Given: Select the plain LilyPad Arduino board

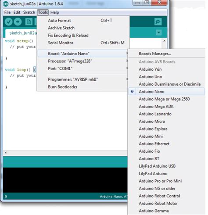Looking at the screenshot, I should (x=166, y=174).
